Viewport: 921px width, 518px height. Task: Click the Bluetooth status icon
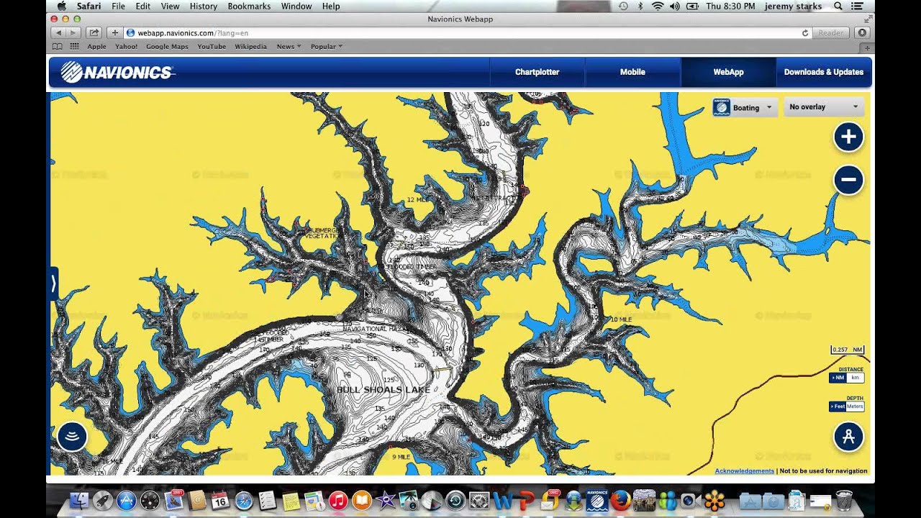point(640,6)
